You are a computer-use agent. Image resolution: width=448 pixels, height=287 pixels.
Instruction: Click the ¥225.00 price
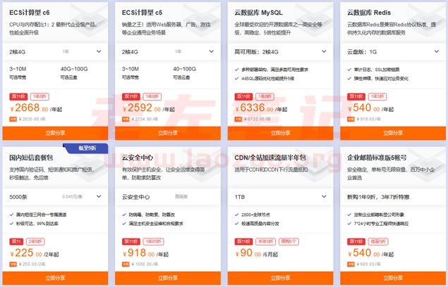point(25,253)
